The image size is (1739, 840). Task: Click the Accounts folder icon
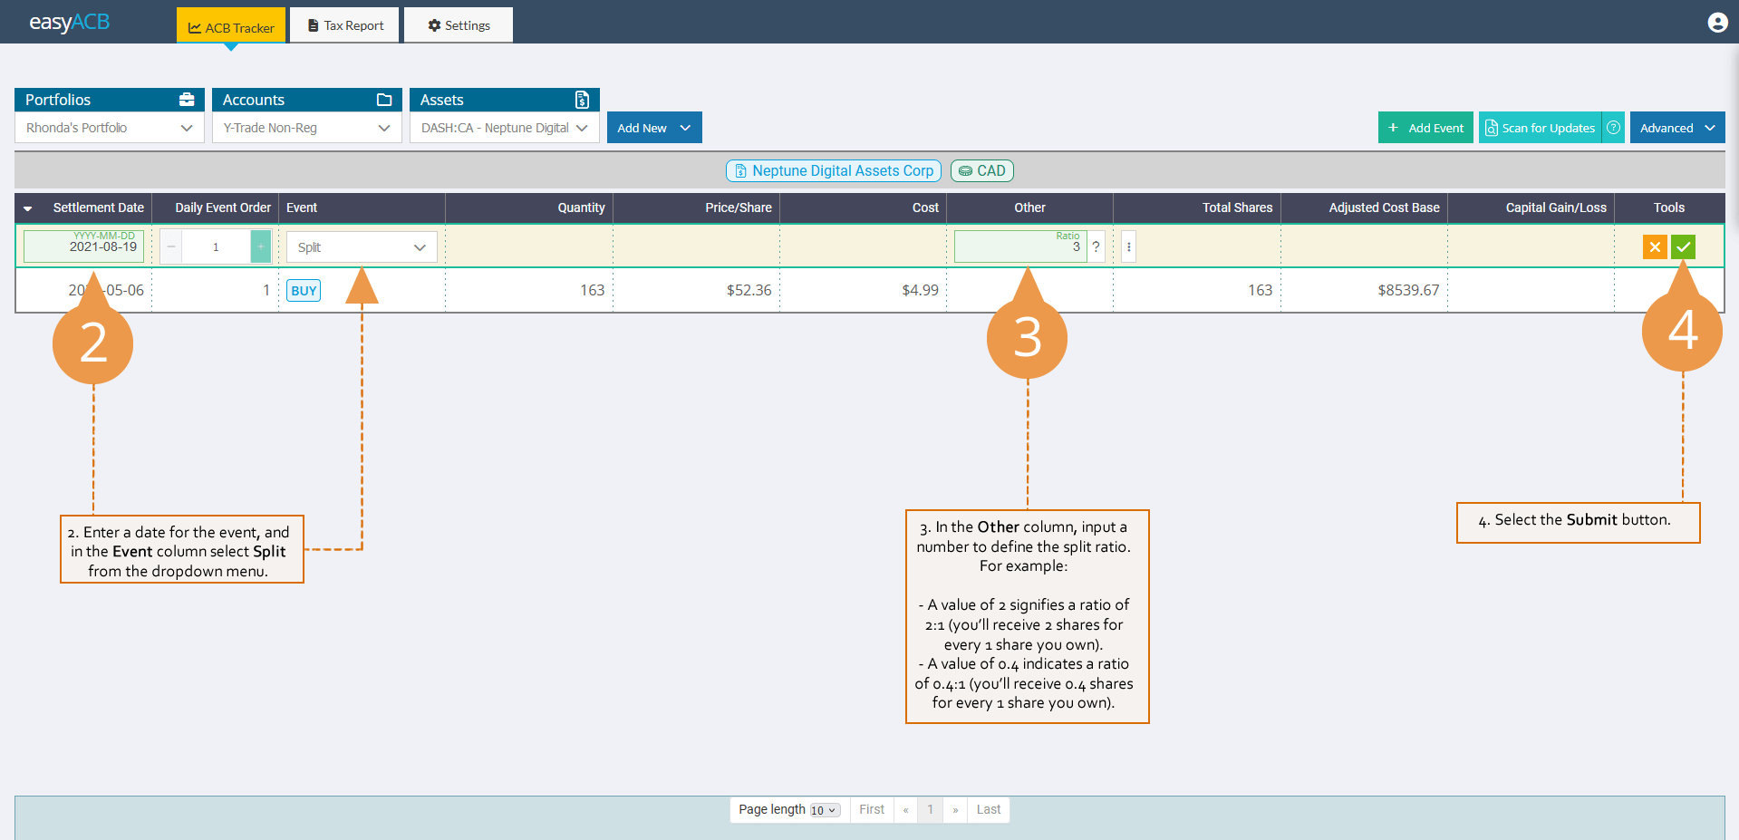[x=384, y=100]
